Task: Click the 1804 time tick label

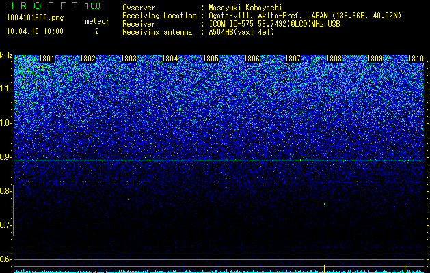Action: point(170,59)
